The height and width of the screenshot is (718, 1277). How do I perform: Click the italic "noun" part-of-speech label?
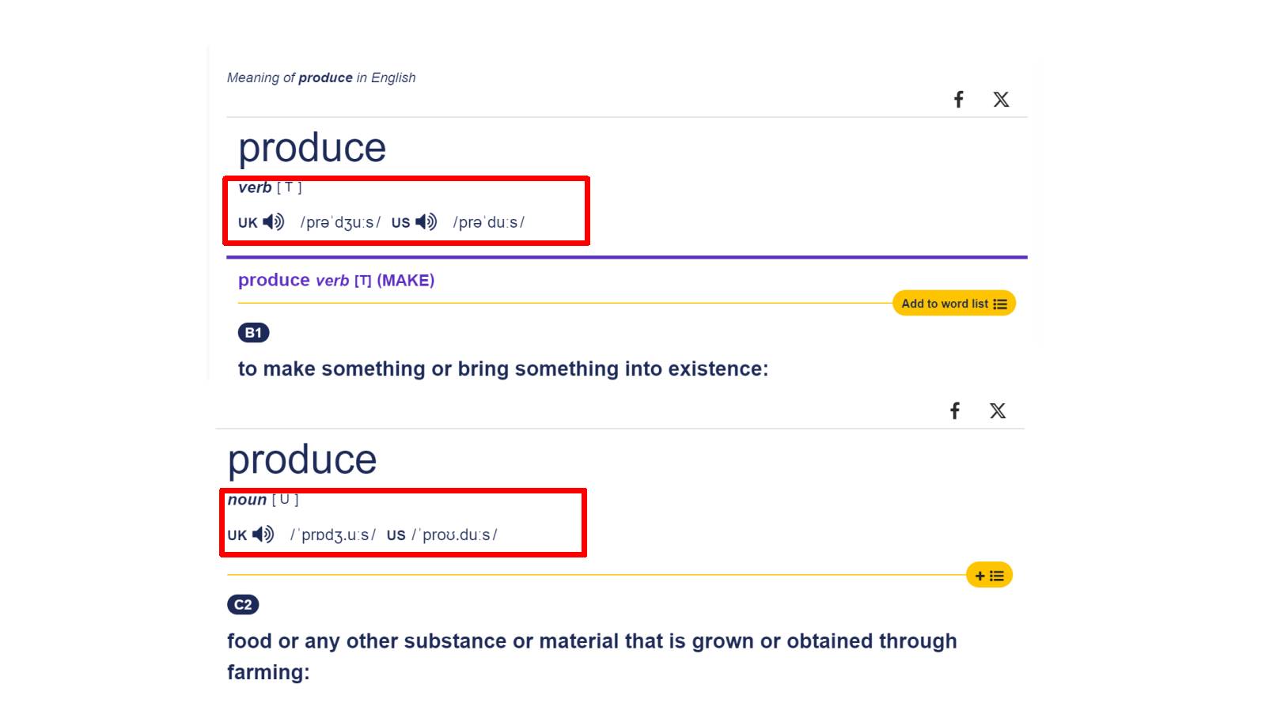[247, 500]
